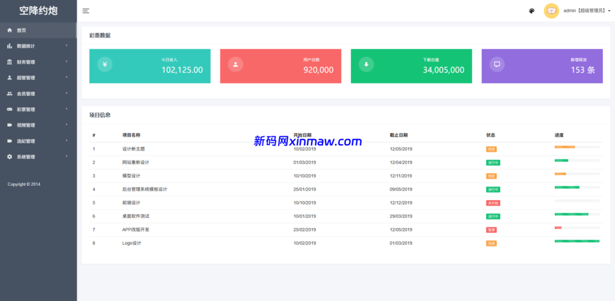Viewport: 615px width, 301px height.
Task: Click the download arrow icon on 下载总量 card
Action: coord(366,65)
